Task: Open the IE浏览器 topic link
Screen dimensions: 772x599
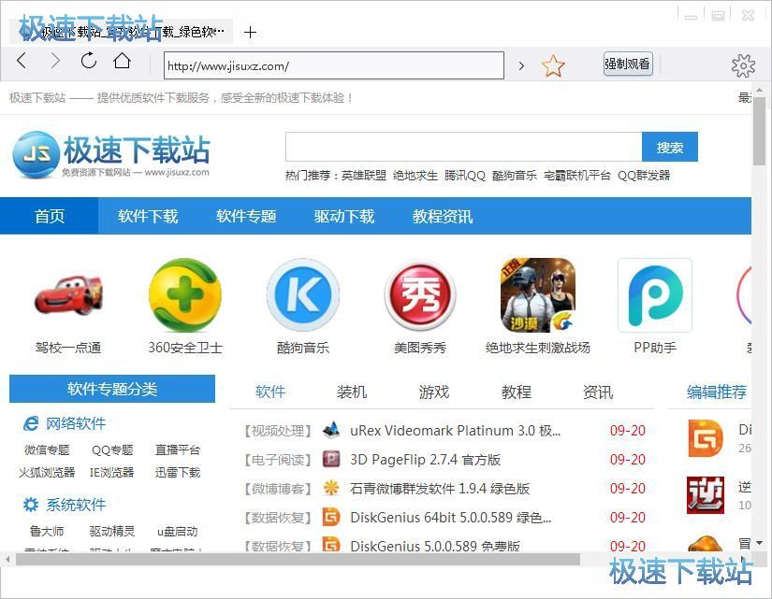Action: point(111,472)
